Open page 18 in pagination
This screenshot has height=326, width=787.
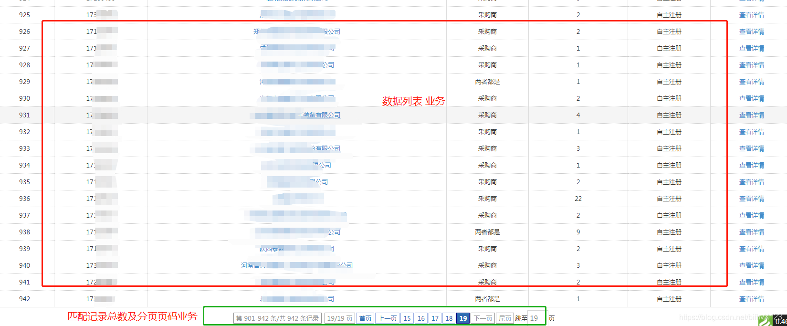pyautogui.click(x=449, y=318)
